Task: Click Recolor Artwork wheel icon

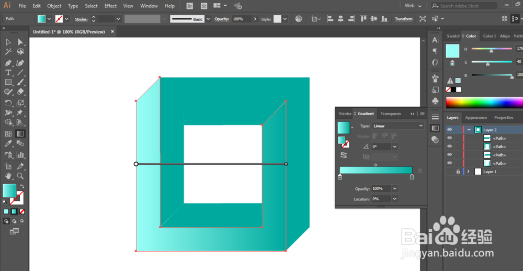Action: pyautogui.click(x=299, y=19)
